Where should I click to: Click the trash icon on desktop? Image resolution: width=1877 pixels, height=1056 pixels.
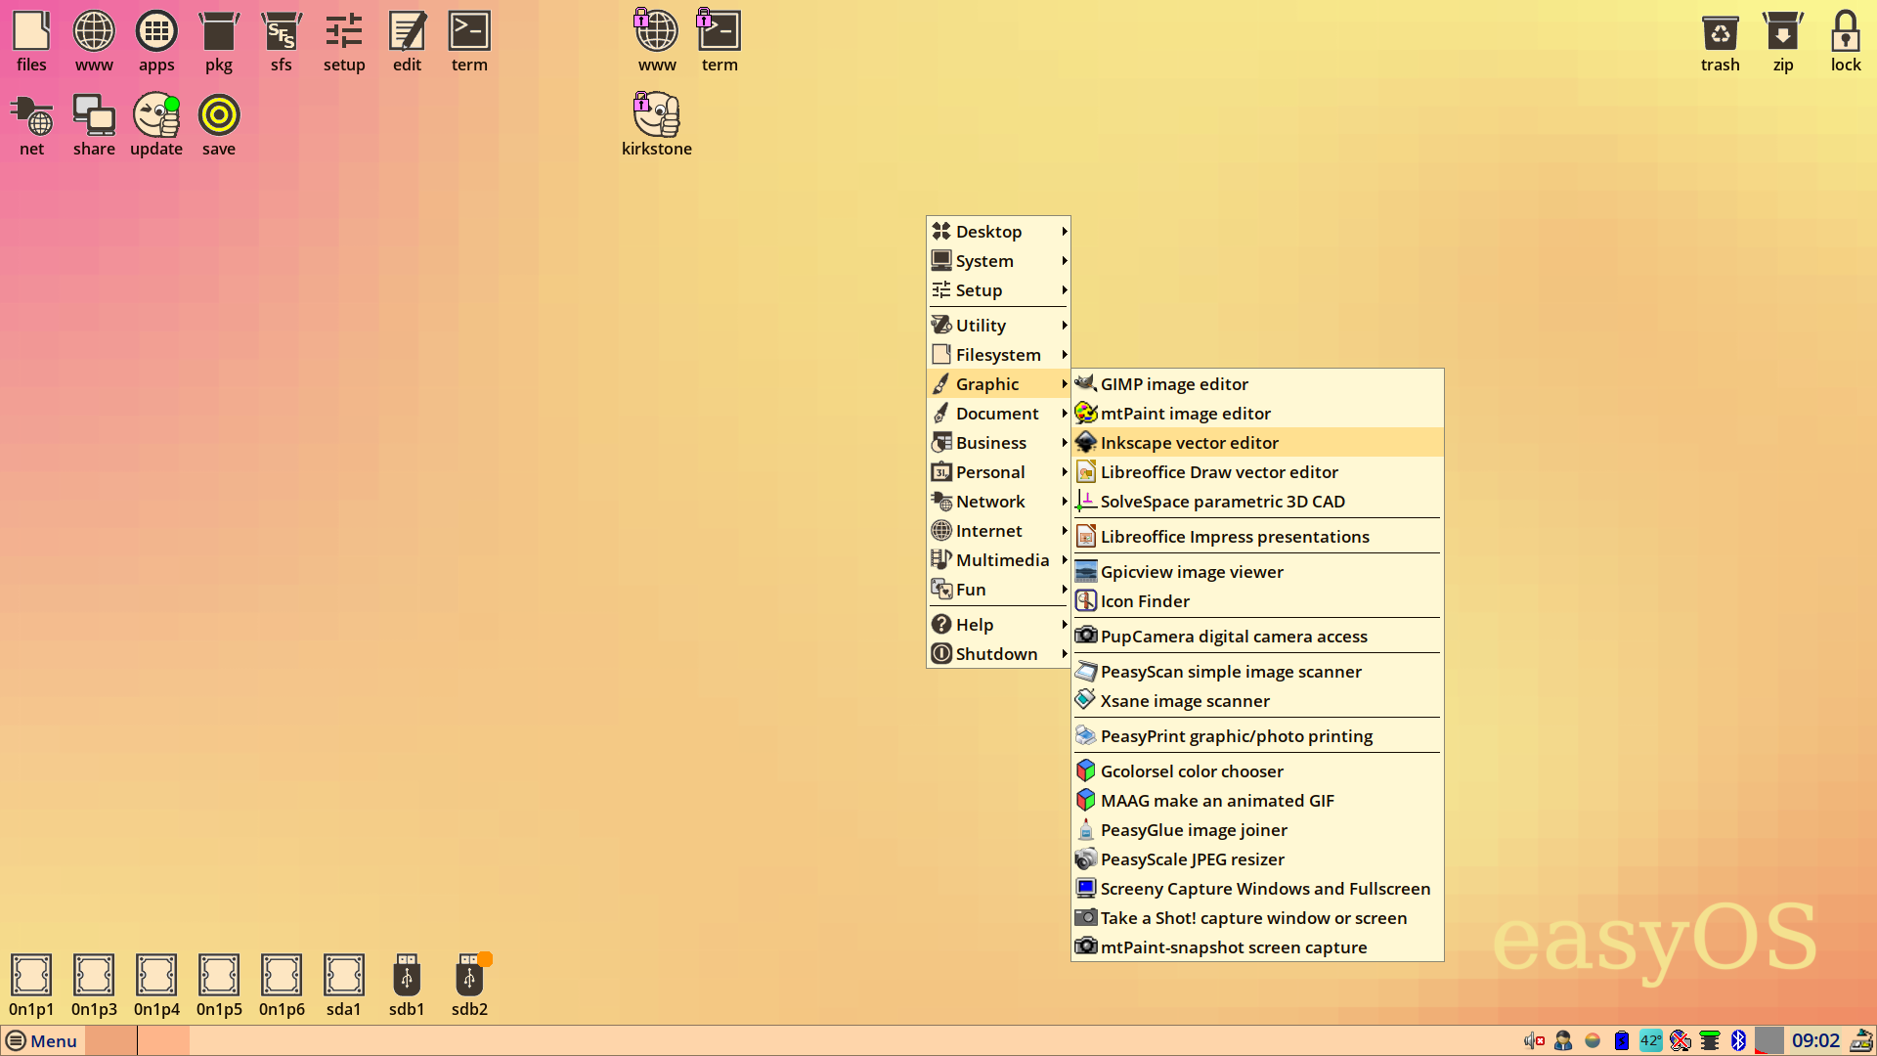click(x=1720, y=41)
